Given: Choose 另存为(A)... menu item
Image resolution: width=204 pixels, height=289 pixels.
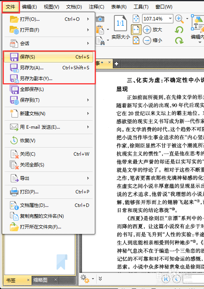Looking at the screenshot, I should (48, 68).
